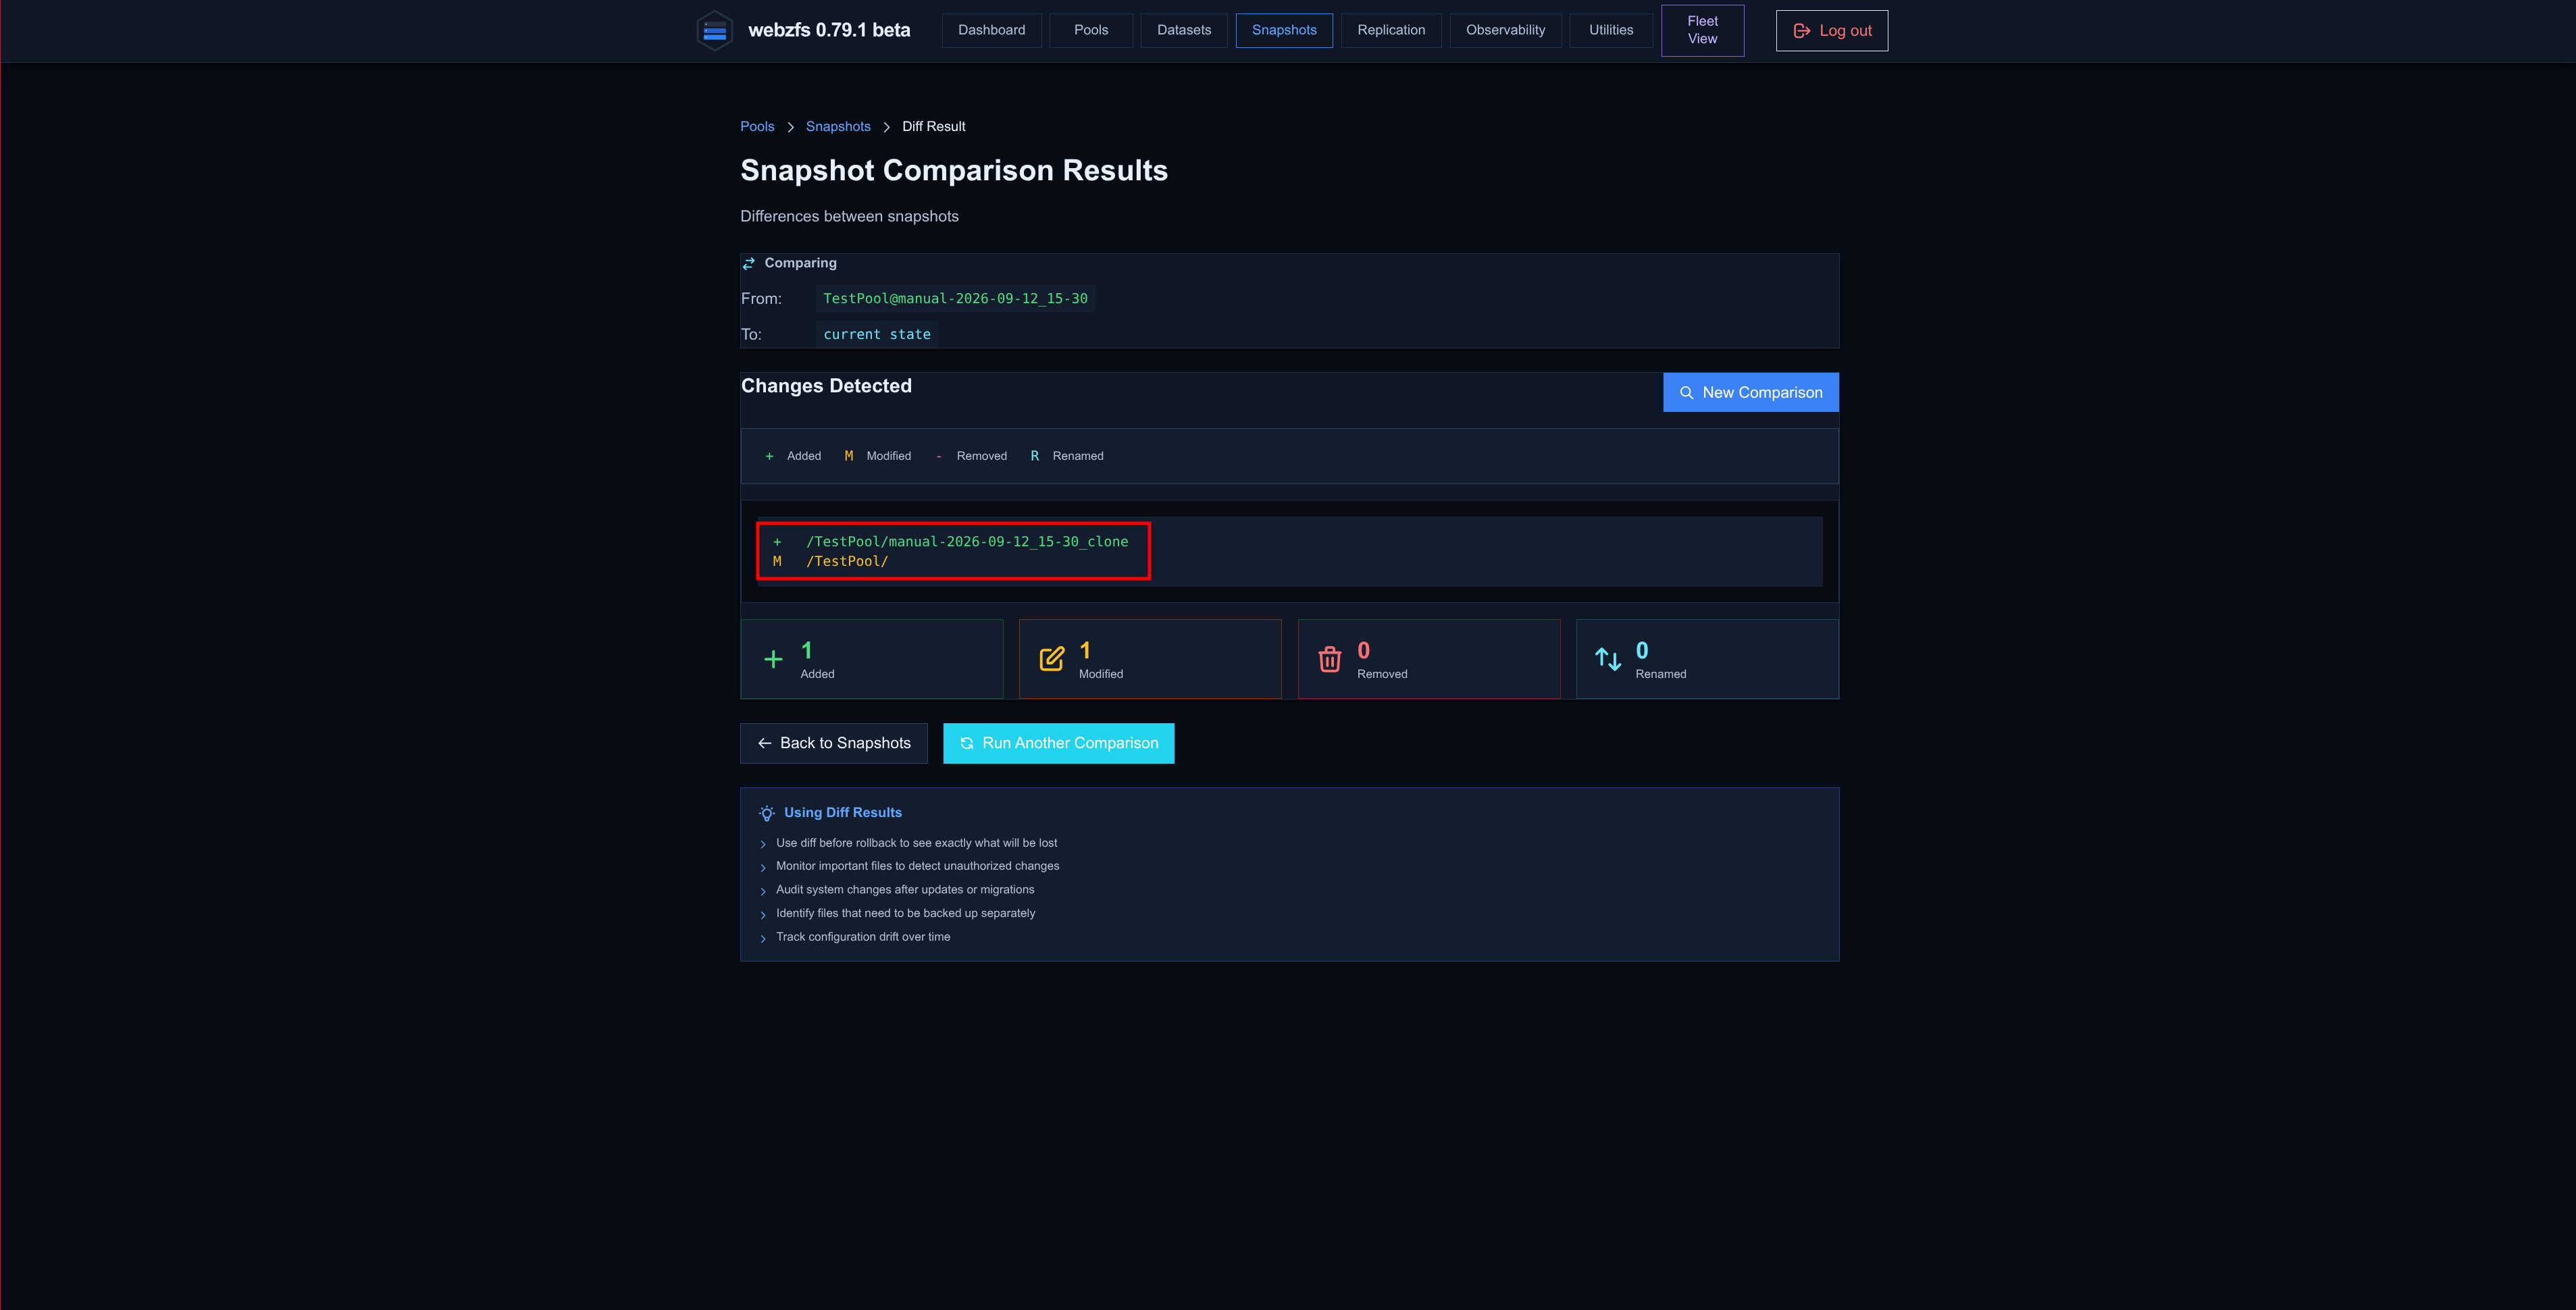Click the added clone path in diff output
The height and width of the screenshot is (1310, 2576).
[967, 541]
